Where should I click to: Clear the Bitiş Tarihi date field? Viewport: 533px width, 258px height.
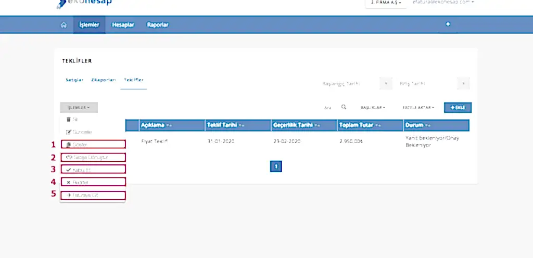pos(464,84)
